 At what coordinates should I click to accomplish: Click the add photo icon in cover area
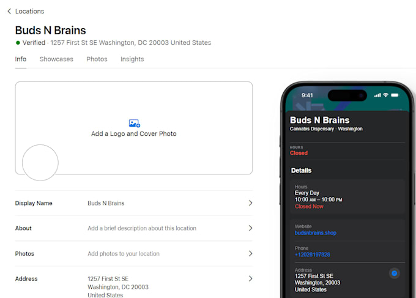tap(135, 124)
